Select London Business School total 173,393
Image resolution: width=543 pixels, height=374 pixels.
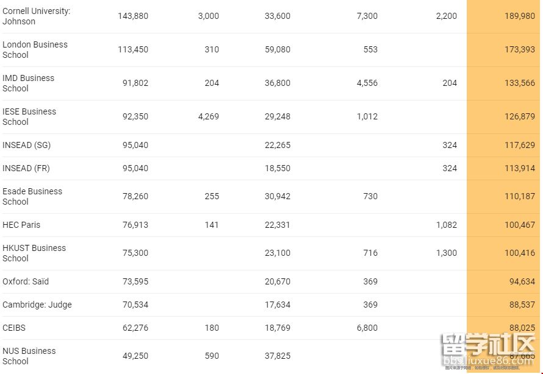point(519,49)
